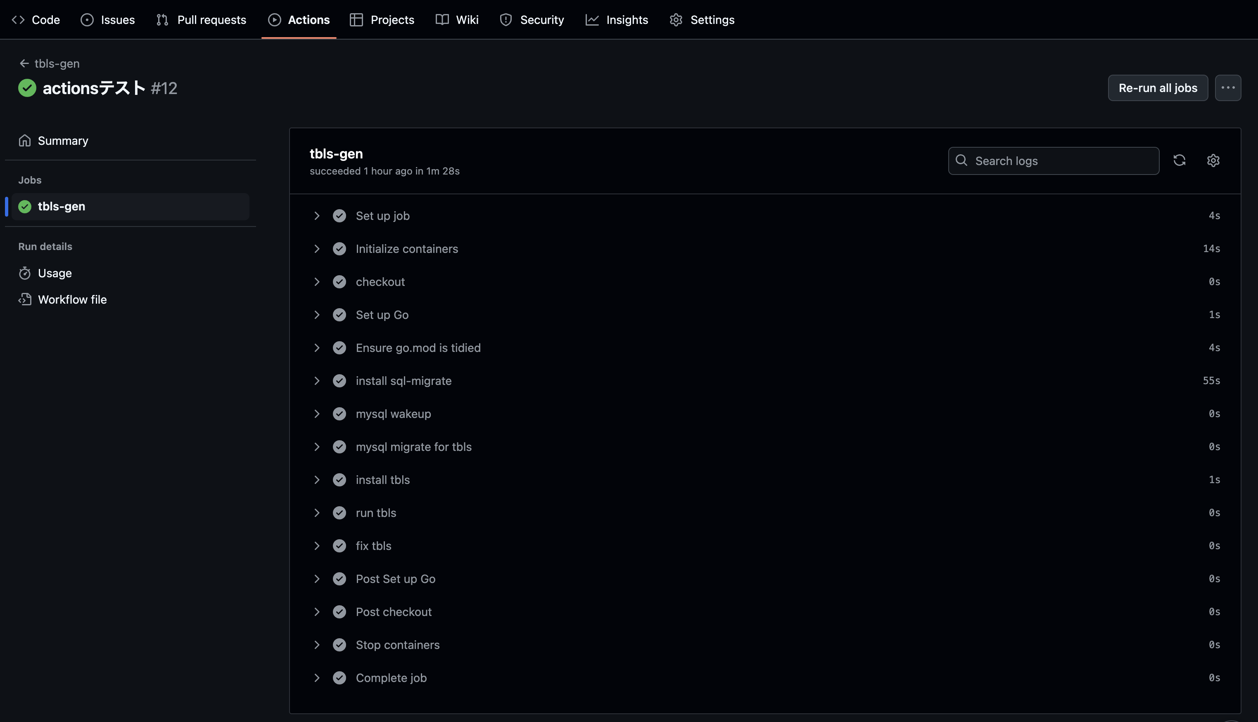
Task: Open Summary in the sidebar
Action: [x=63, y=140]
